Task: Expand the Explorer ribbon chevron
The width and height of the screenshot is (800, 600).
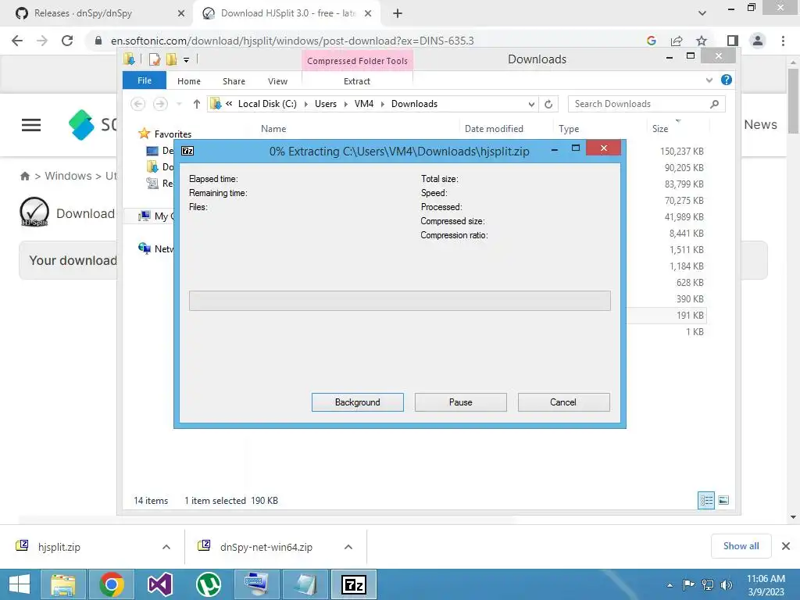Action: [x=709, y=80]
